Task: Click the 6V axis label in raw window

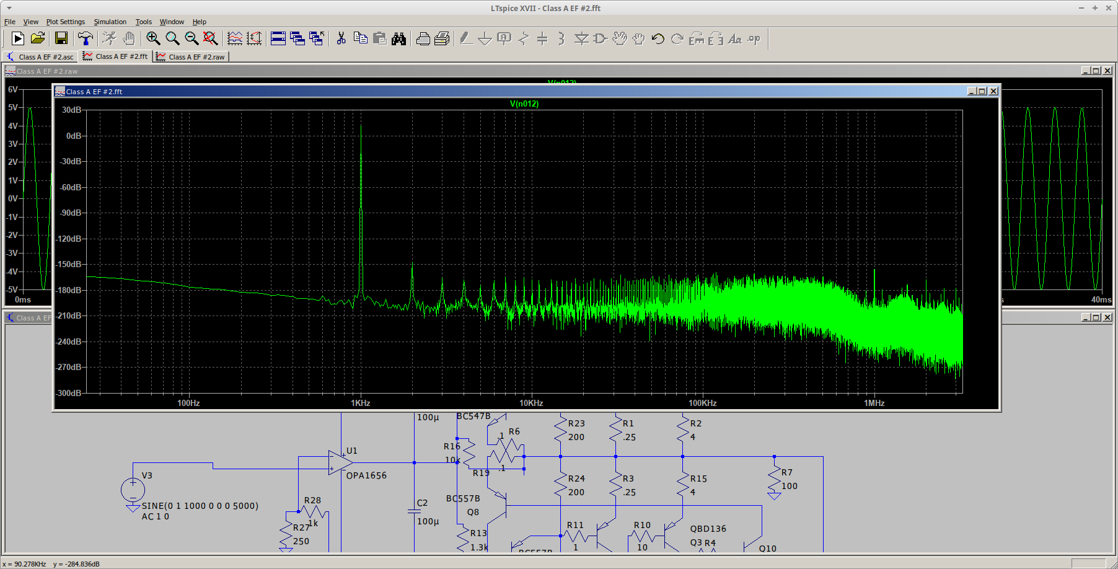Action: pos(13,89)
